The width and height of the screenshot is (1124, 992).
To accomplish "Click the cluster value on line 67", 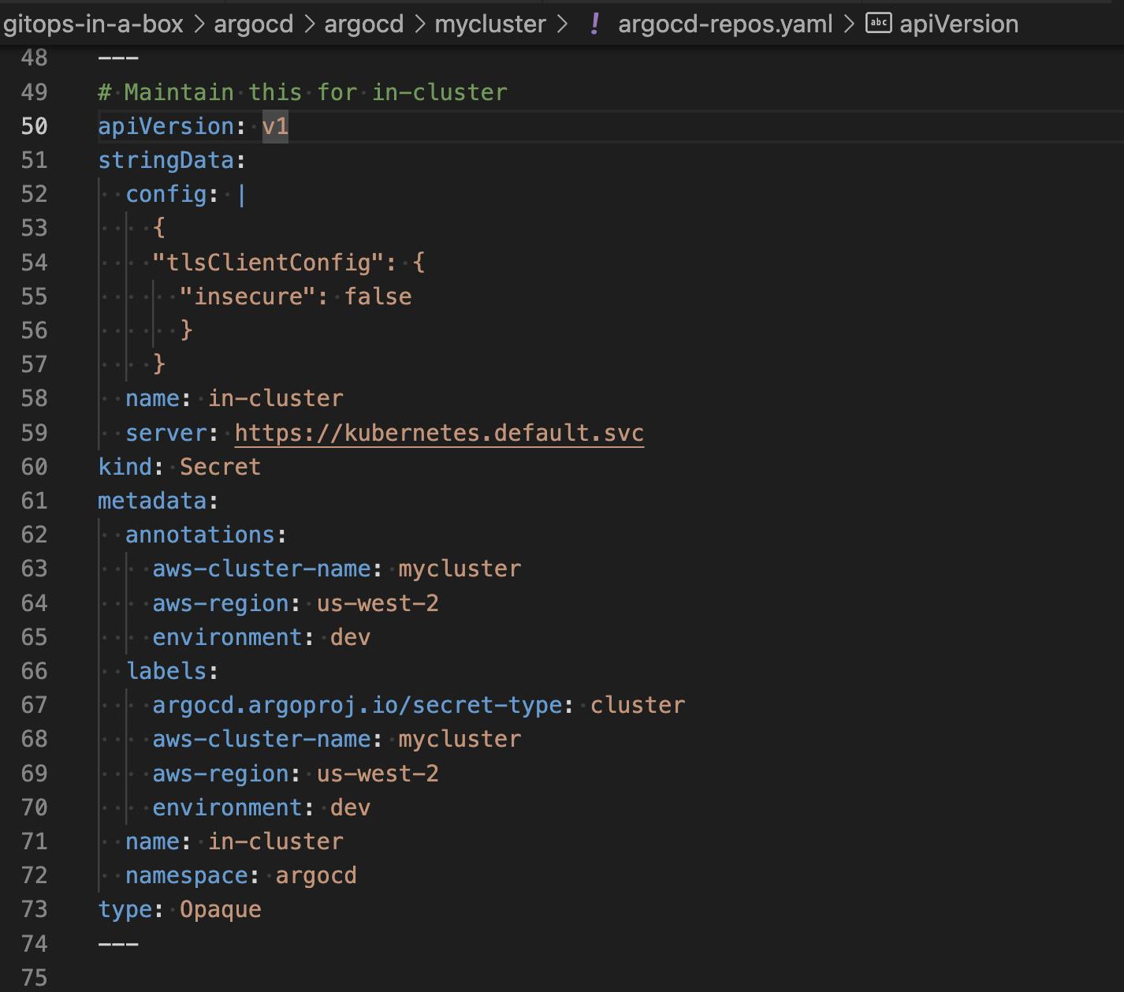I will (x=638, y=705).
